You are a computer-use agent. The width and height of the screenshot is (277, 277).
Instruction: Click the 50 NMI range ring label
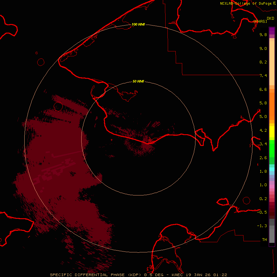coord(138,81)
